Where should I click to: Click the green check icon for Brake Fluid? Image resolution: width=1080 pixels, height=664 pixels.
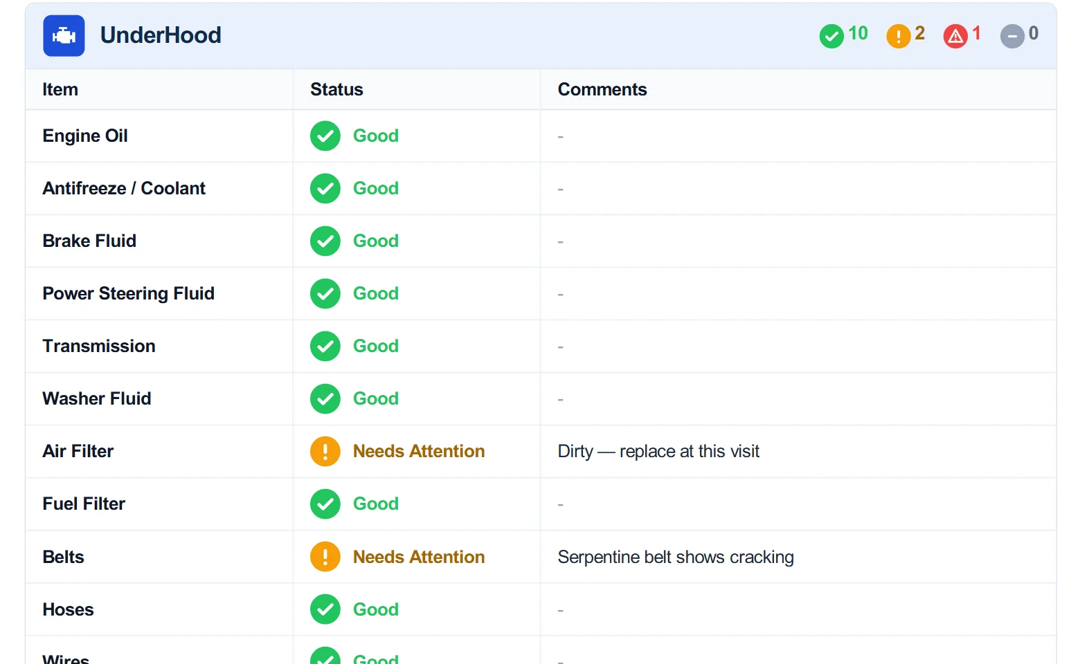(x=325, y=241)
